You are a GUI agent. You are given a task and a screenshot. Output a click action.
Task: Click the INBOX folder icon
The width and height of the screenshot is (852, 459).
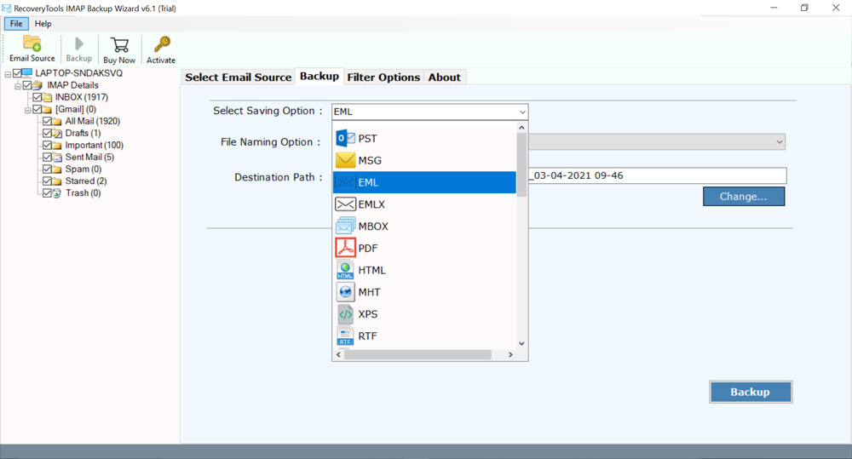(x=47, y=97)
